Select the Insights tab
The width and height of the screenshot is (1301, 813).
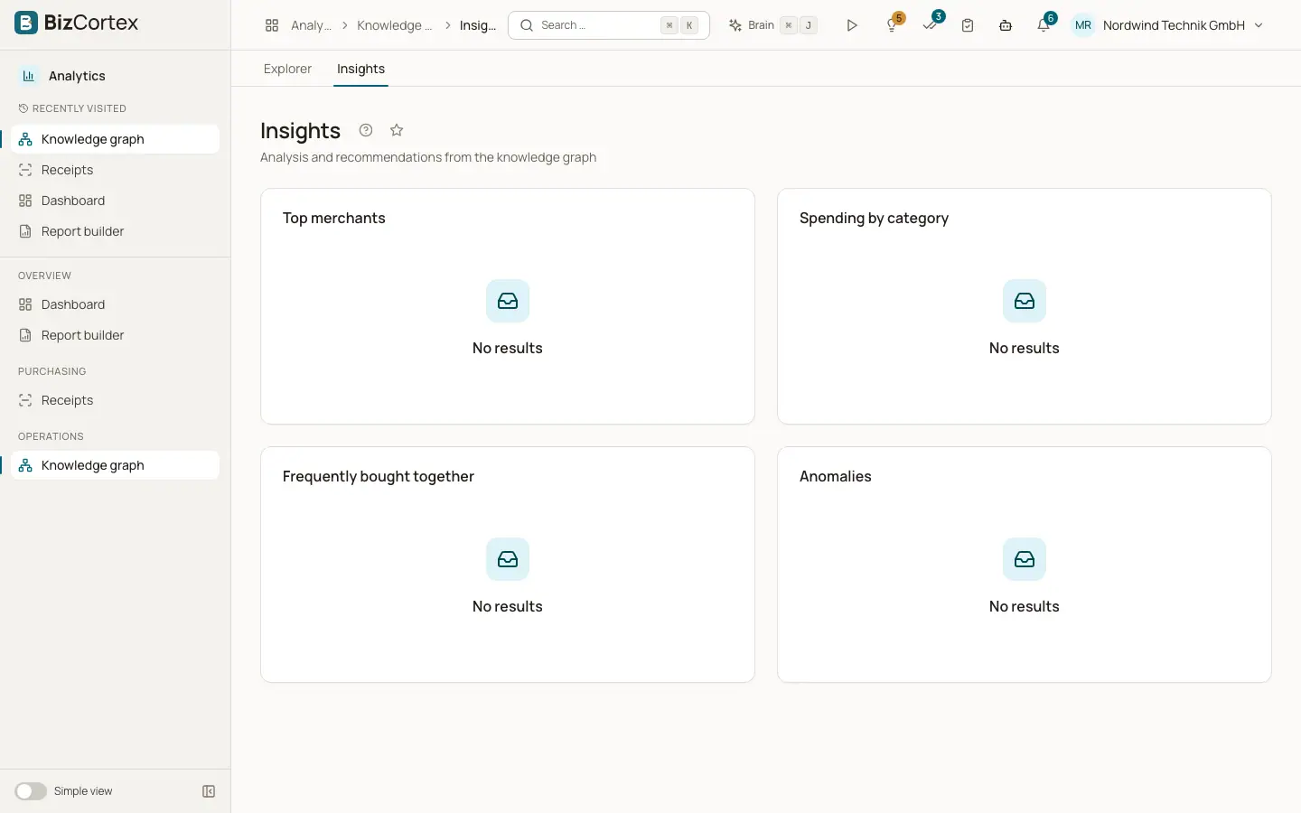[x=360, y=69]
